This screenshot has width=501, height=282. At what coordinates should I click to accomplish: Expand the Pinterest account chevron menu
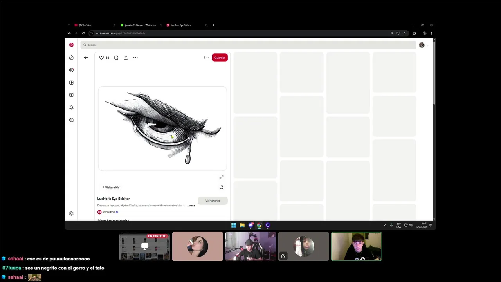point(428,45)
